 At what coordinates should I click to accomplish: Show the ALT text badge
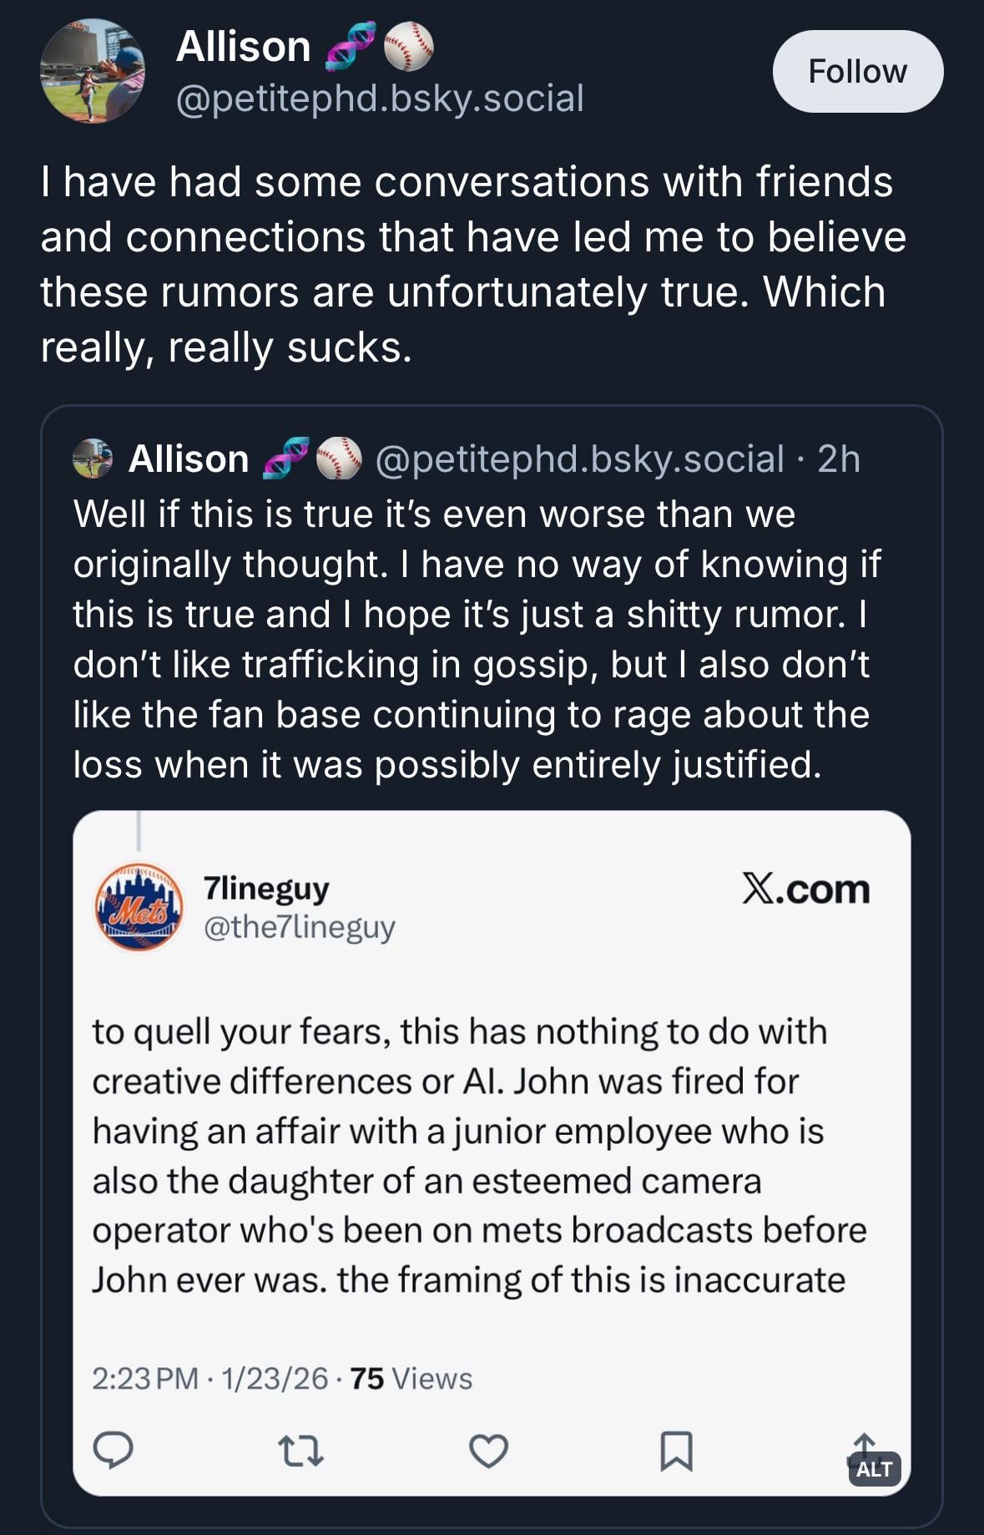pos(875,1469)
